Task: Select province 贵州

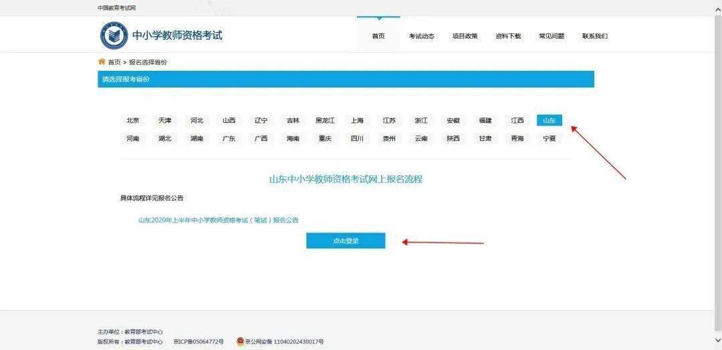Action: coord(389,138)
